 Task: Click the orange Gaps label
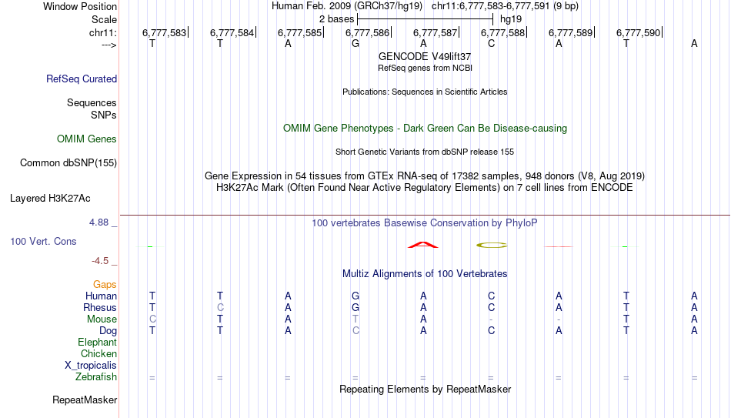coord(105,285)
